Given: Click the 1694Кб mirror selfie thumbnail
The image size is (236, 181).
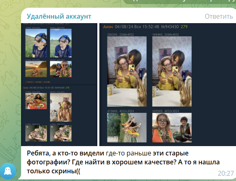Looking at the screenshot, I should click(172, 71).
